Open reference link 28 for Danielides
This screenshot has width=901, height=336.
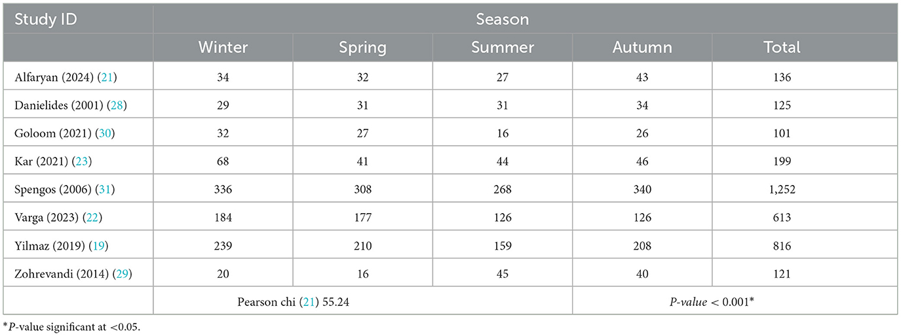point(114,106)
